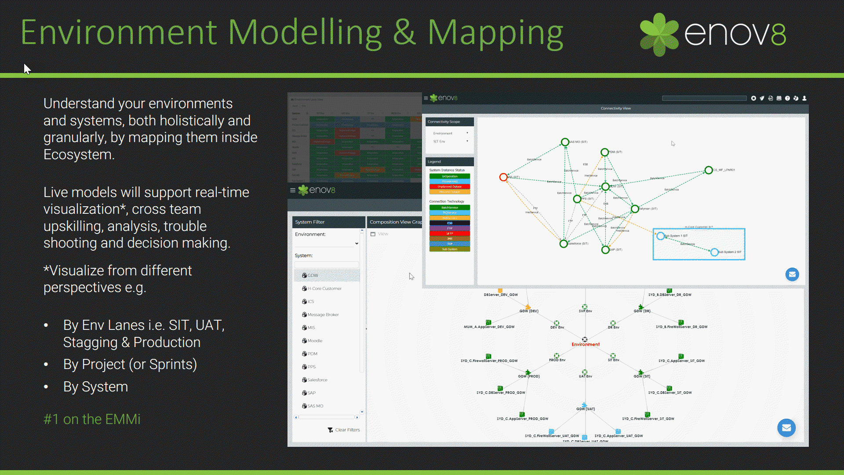Click the PDM (SIT) node circle
Screen dimensions: 844x475
point(605,152)
